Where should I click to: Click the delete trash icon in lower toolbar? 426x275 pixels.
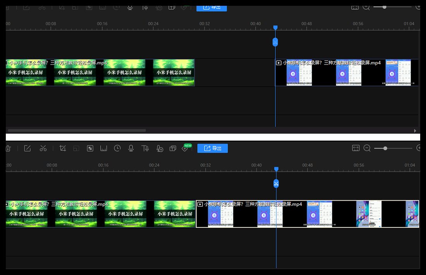pyautogui.click(x=8, y=148)
